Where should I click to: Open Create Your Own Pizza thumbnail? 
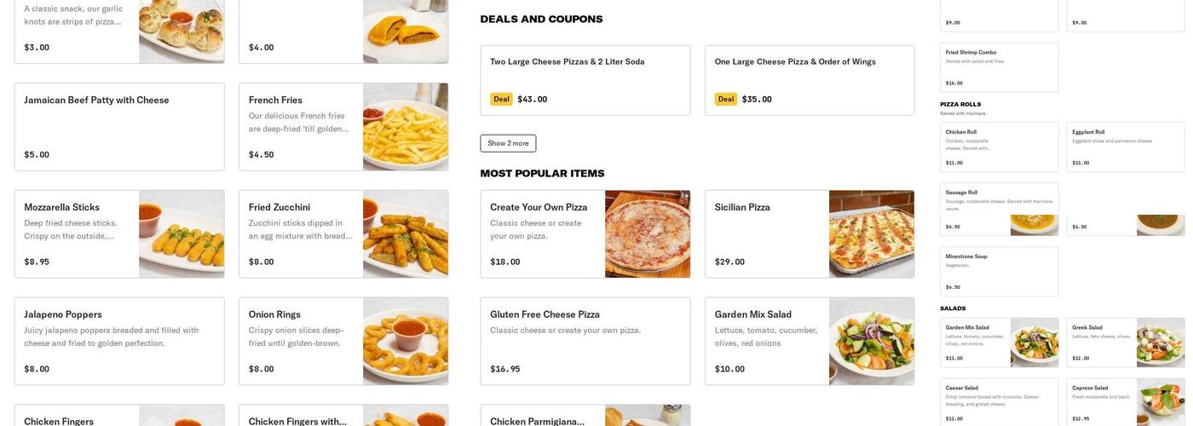pyautogui.click(x=648, y=234)
